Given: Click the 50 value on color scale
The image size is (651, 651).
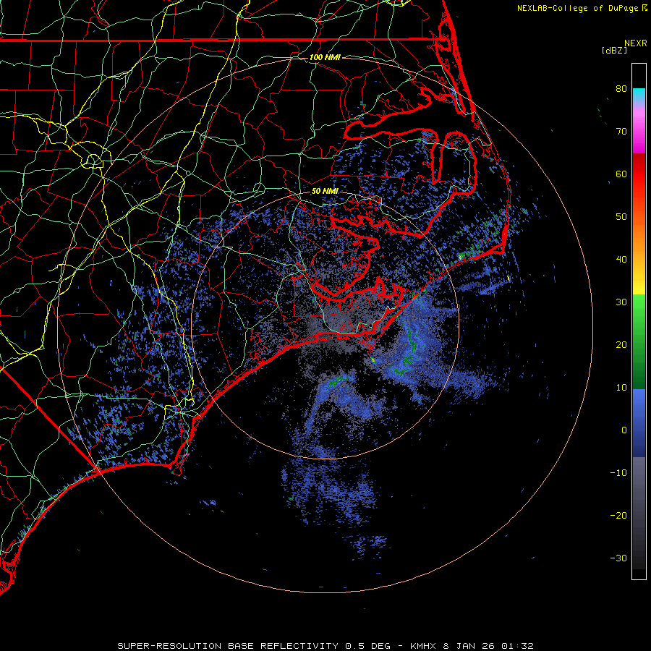Looking at the screenshot, I should (x=621, y=217).
